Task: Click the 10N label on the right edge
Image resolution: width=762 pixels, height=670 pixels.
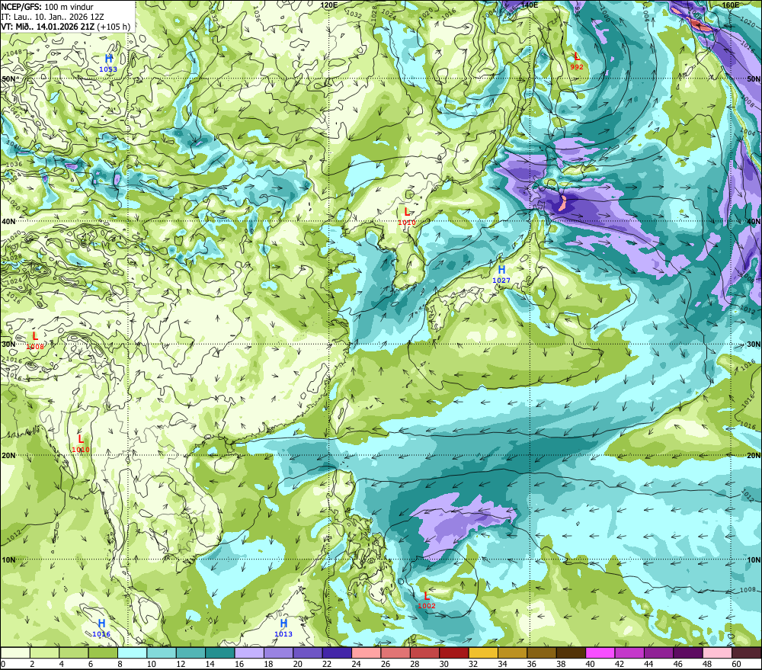Action: (754, 560)
